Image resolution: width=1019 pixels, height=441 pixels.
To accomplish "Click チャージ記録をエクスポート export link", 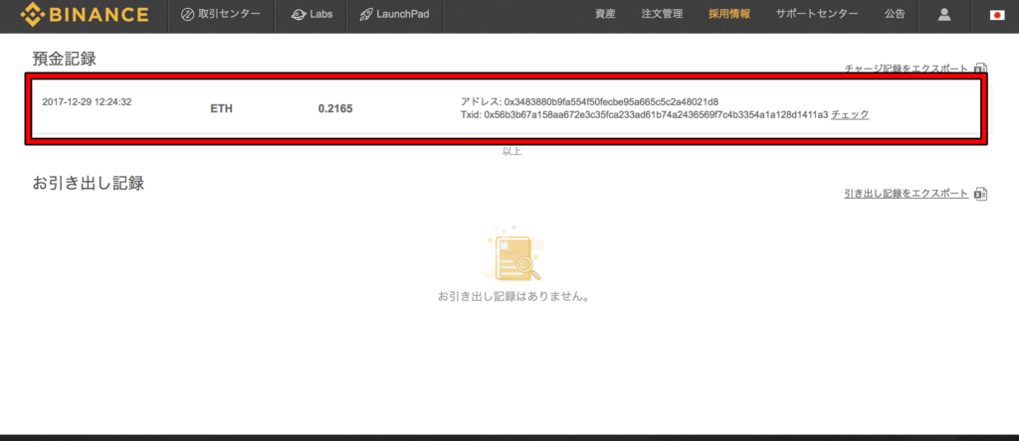I will coord(907,69).
